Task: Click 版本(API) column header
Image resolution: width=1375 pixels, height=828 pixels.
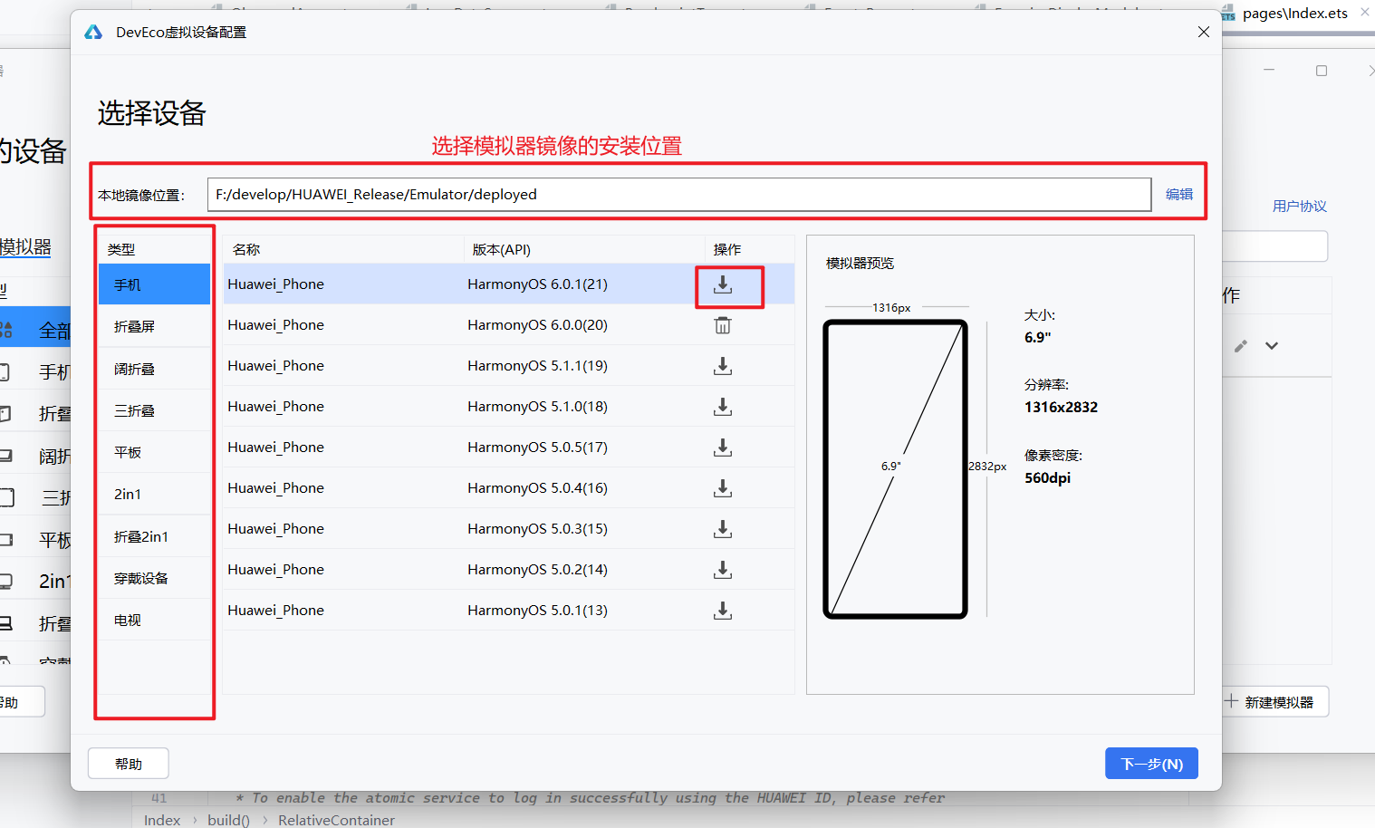Action: click(501, 249)
